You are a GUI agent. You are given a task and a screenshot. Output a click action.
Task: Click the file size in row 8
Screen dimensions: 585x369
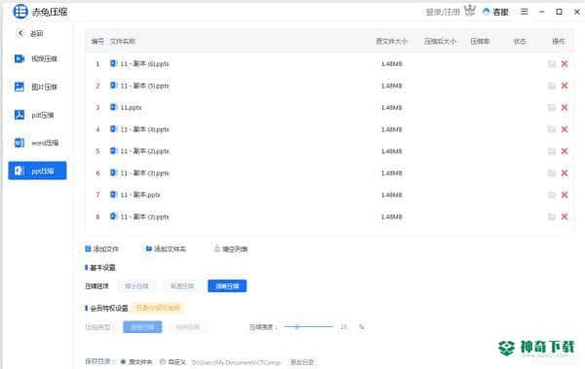(392, 217)
